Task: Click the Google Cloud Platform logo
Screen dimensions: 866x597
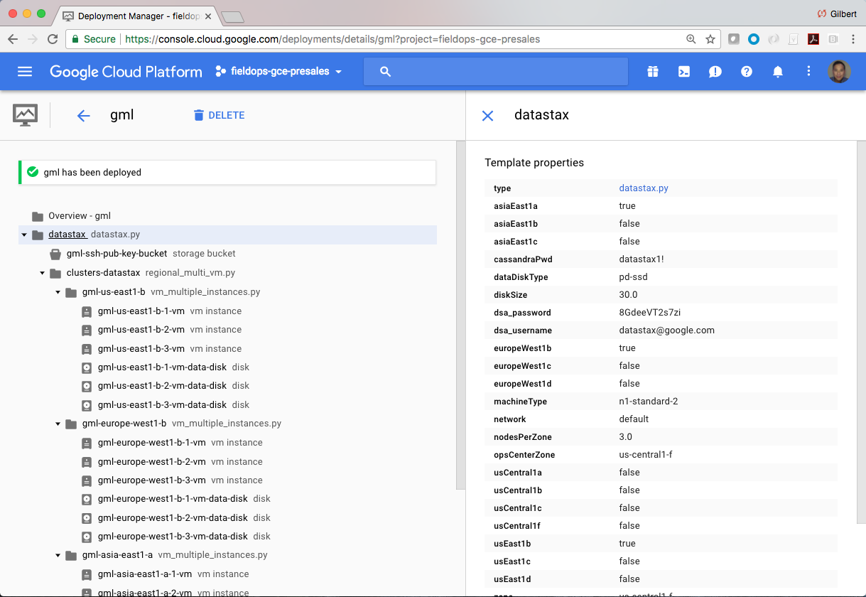Action: (x=126, y=71)
